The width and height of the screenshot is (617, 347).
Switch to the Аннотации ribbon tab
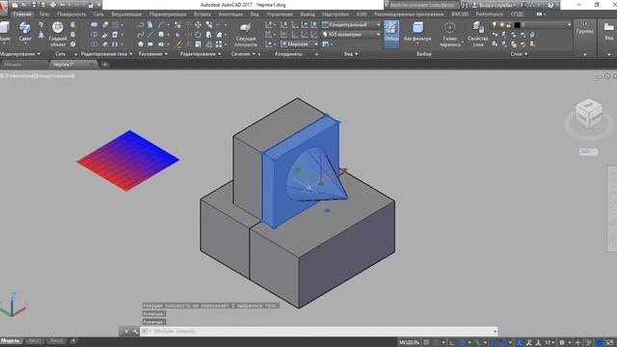pos(230,14)
